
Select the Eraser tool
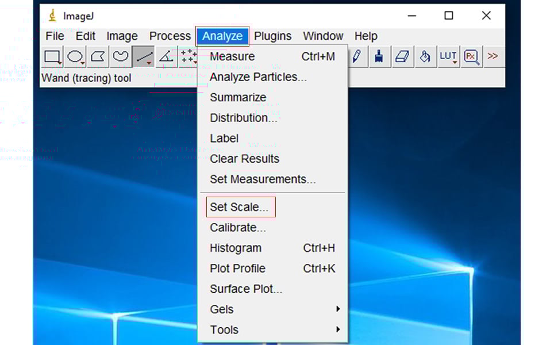402,56
